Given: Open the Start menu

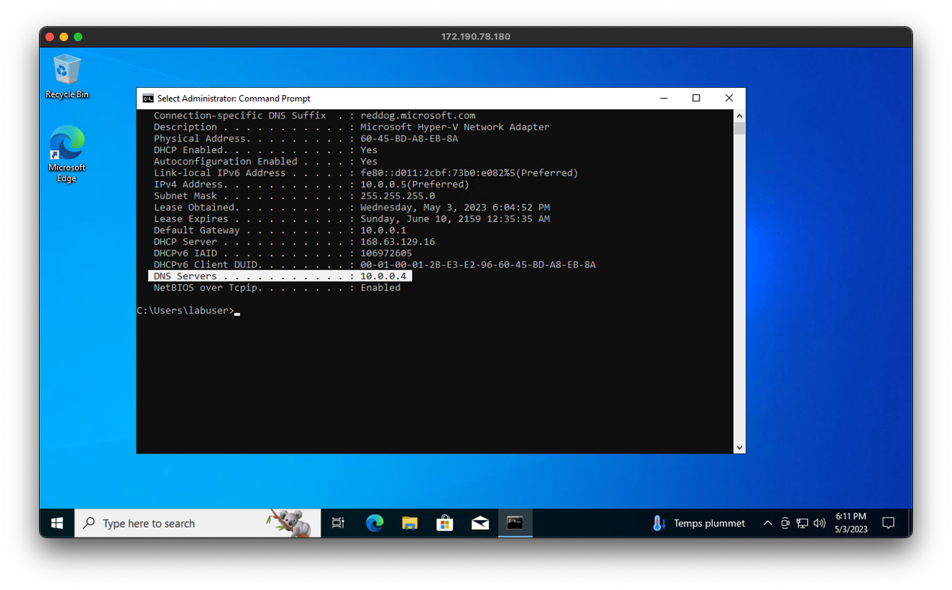Looking at the screenshot, I should (57, 523).
